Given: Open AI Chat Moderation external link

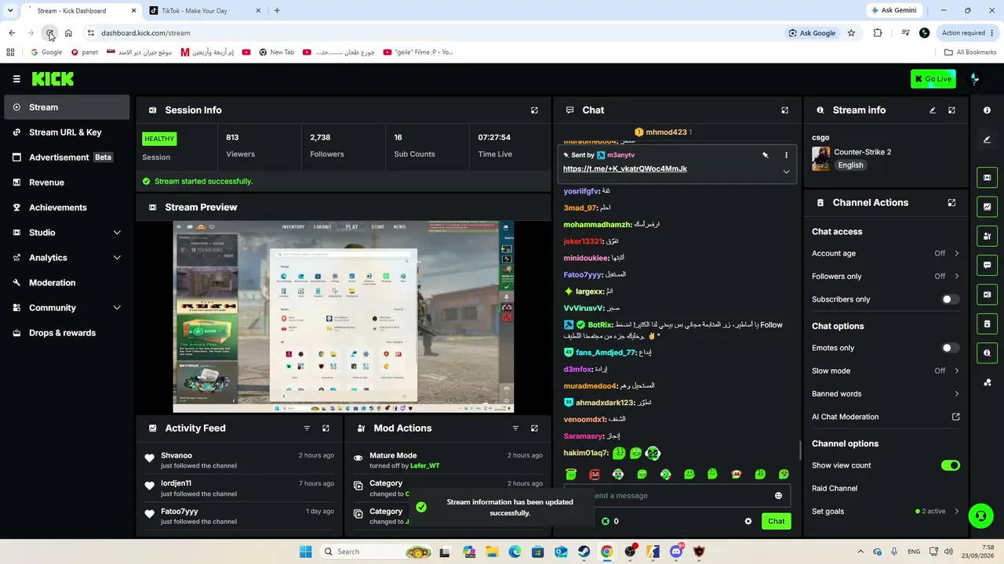Looking at the screenshot, I should pyautogui.click(x=955, y=417).
